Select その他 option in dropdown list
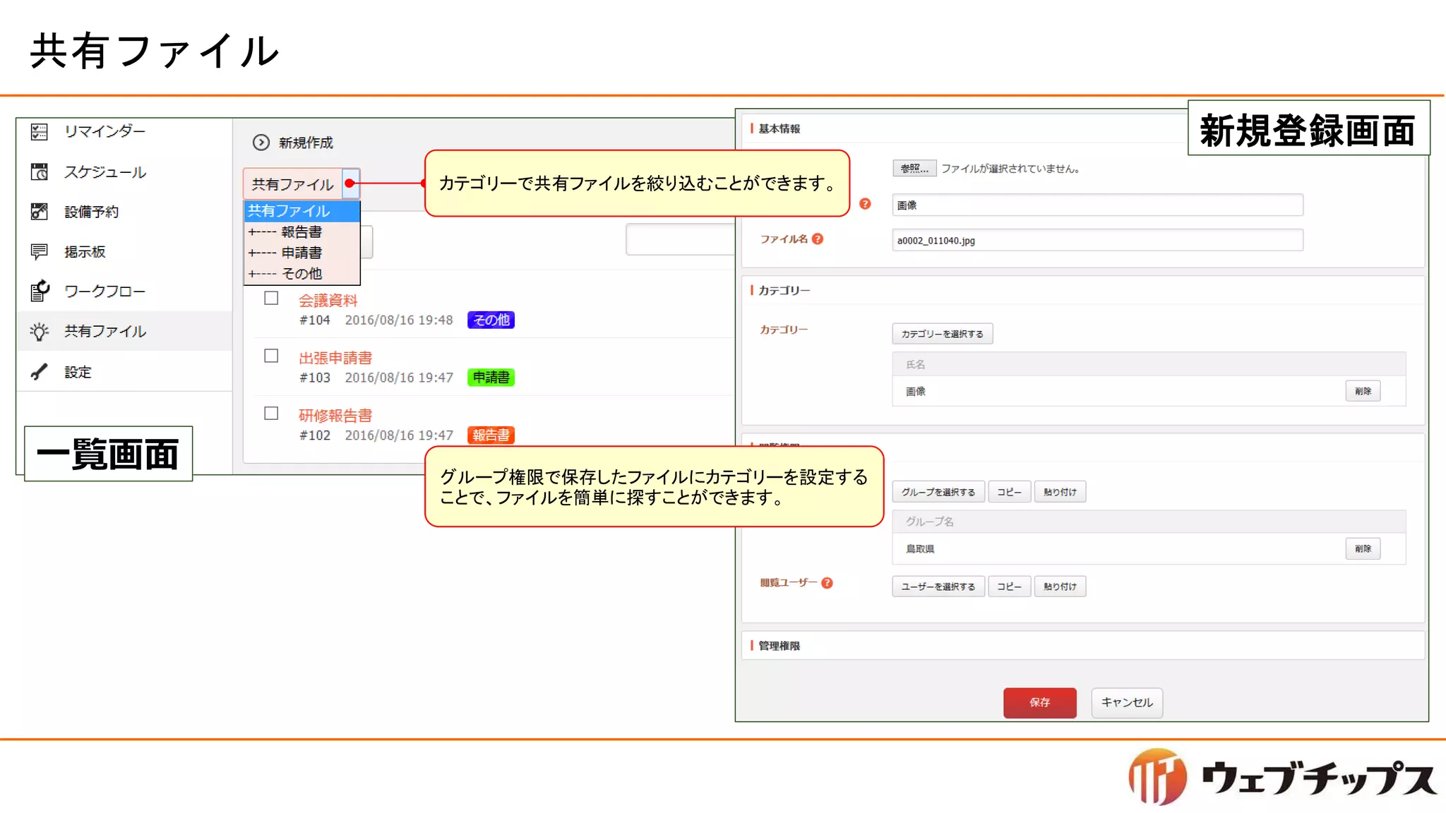Viewport: 1446px width, 813px height. click(302, 274)
